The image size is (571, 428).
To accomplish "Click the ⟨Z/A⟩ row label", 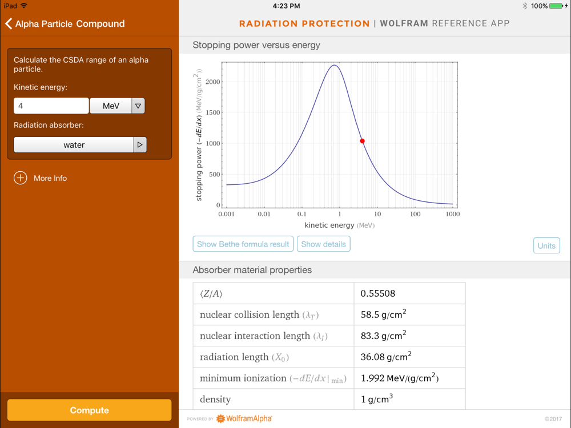I will tap(211, 294).
